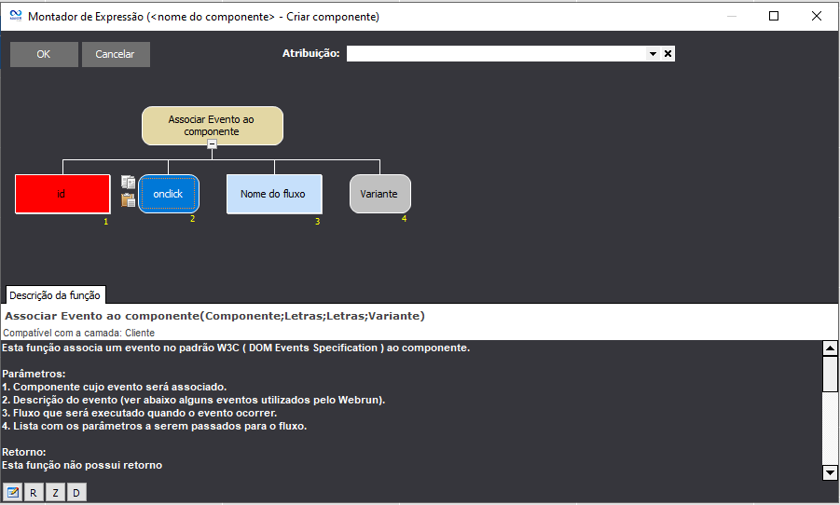Click the edit note icon at bottom left
Image resolution: width=840 pixels, height=505 pixels.
(13, 492)
